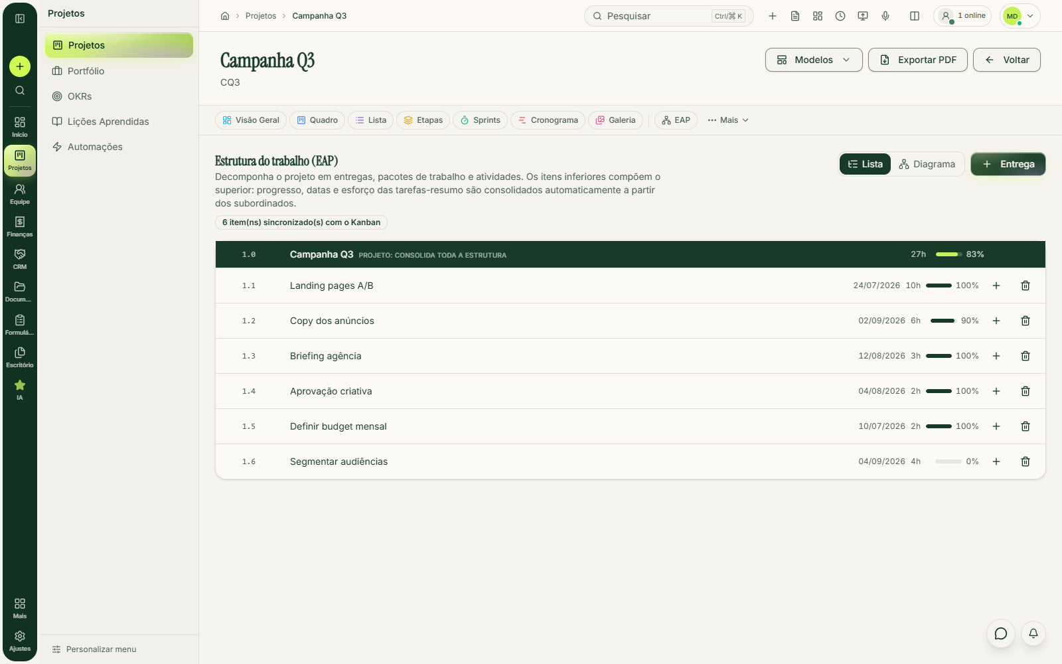Open Finanças in the left rail

coord(20,226)
